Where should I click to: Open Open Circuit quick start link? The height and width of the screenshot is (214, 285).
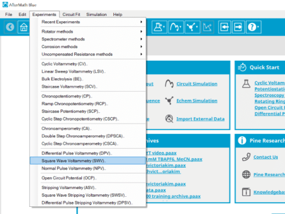point(270,108)
